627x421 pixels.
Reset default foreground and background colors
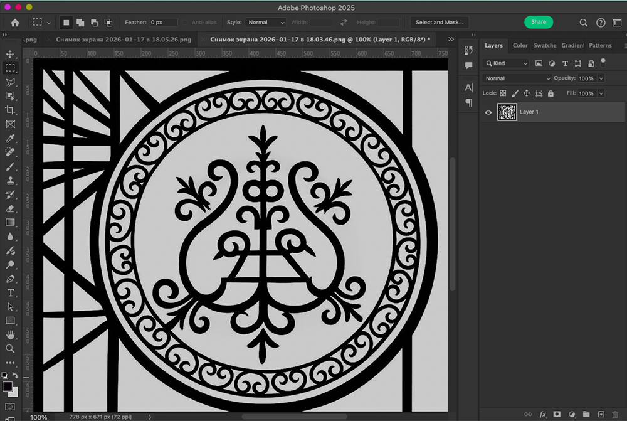click(4, 375)
